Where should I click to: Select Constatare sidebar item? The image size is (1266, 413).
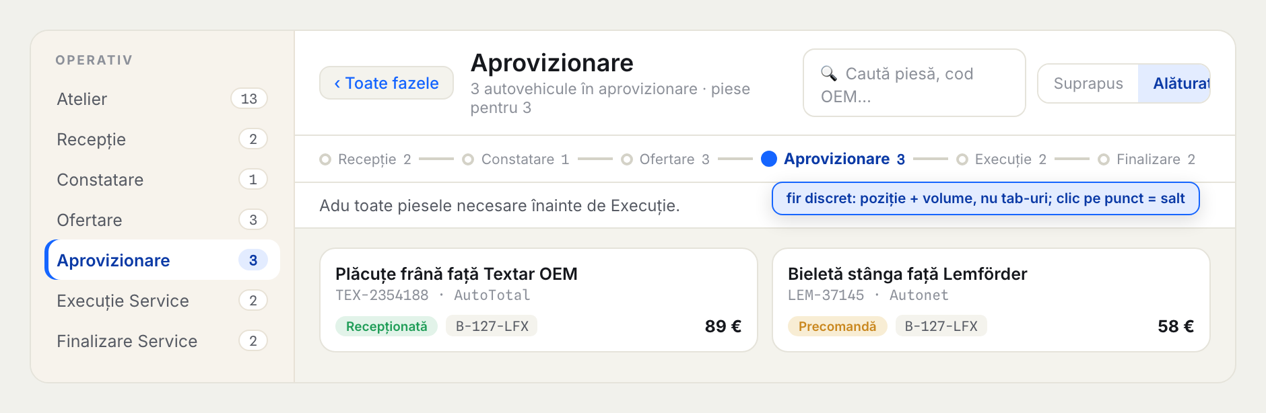coord(162,180)
